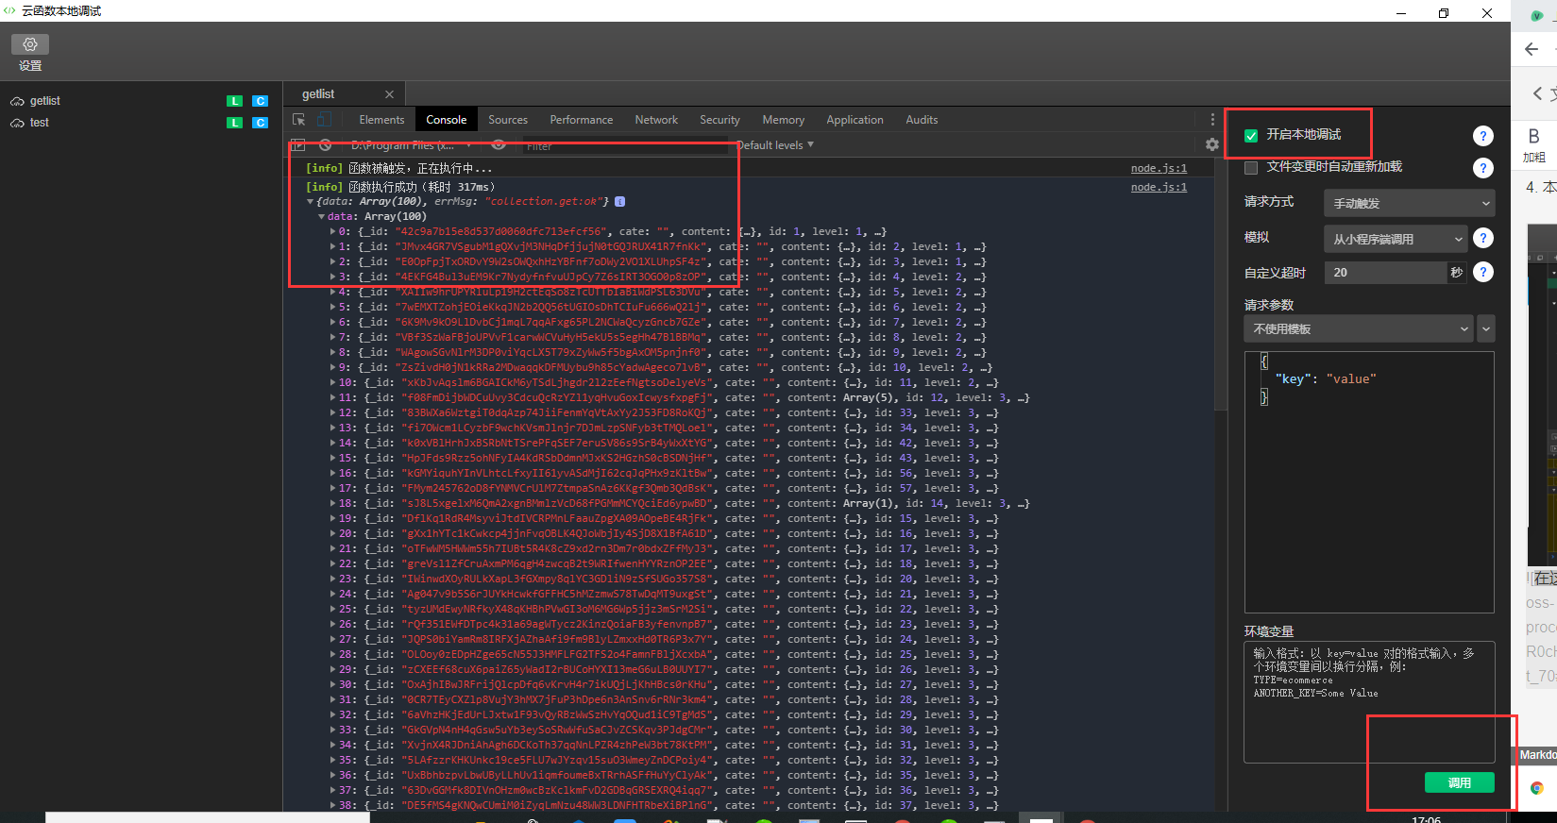The width and height of the screenshot is (1557, 823).
Task: Open the 不使用模板 template dropdown
Action: 1359,329
